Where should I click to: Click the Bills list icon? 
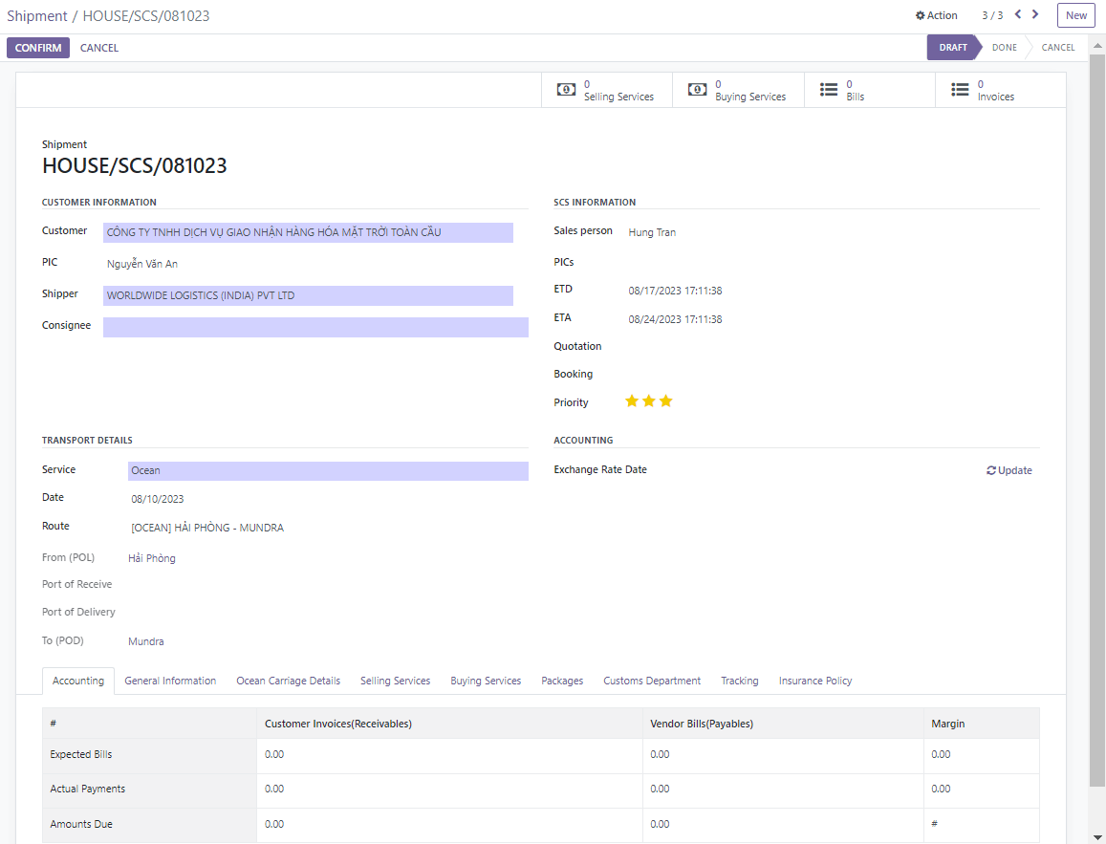(x=828, y=90)
